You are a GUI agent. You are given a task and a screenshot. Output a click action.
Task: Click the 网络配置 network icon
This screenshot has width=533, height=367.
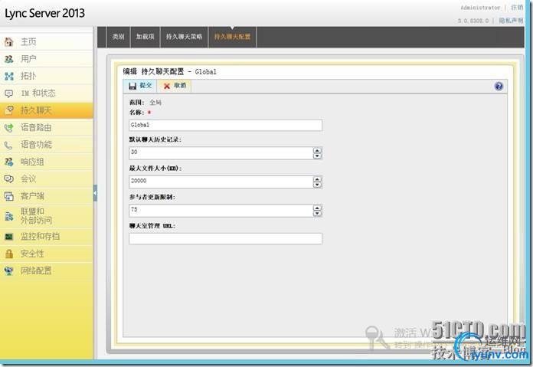9,270
